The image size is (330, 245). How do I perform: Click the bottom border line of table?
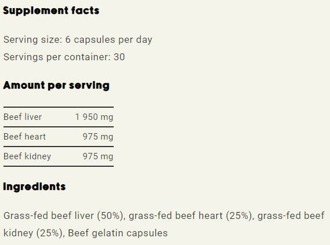(x=59, y=166)
